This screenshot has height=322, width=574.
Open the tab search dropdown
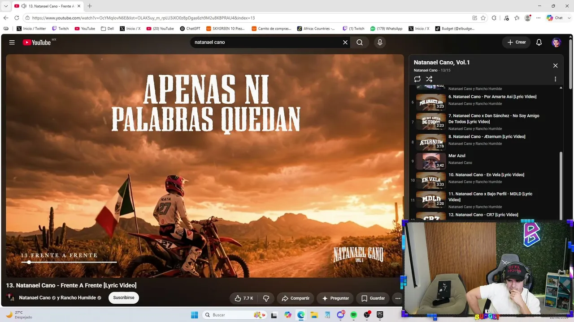click(x=6, y=6)
